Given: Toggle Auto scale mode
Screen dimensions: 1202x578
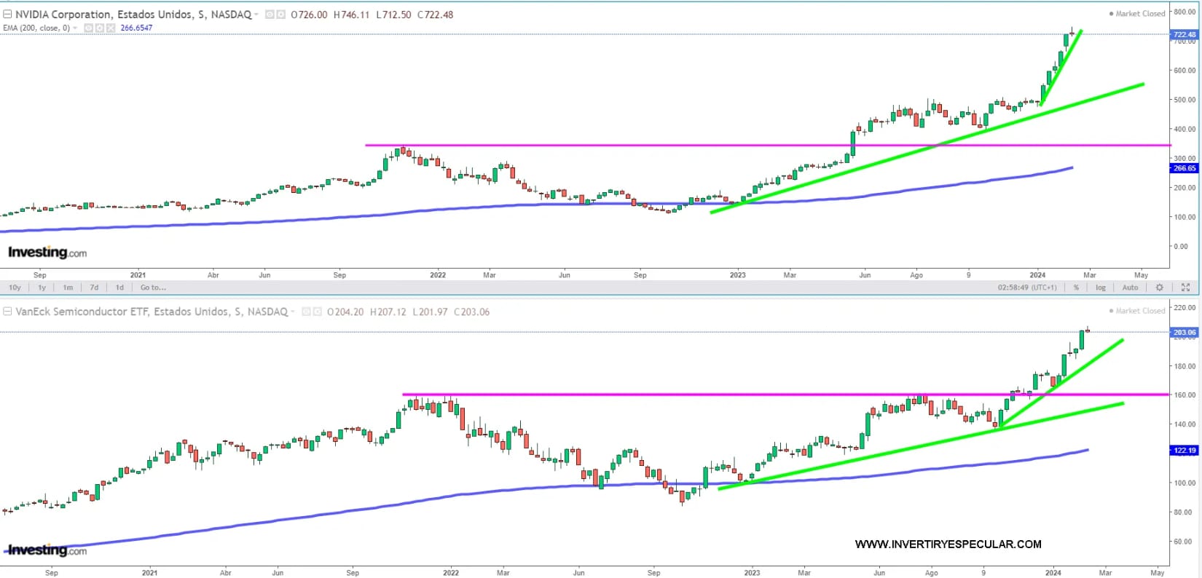Looking at the screenshot, I should (1130, 288).
